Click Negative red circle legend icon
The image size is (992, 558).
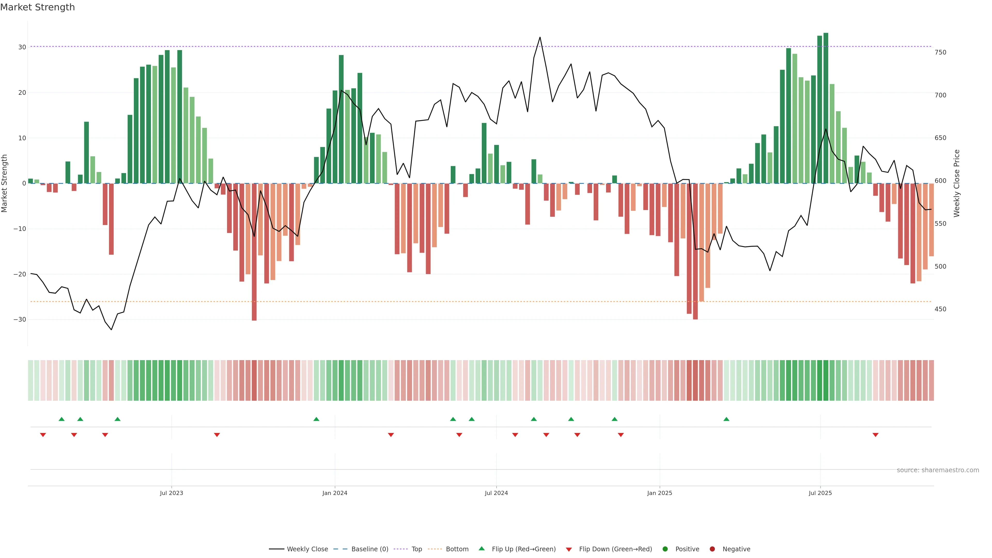click(x=712, y=549)
